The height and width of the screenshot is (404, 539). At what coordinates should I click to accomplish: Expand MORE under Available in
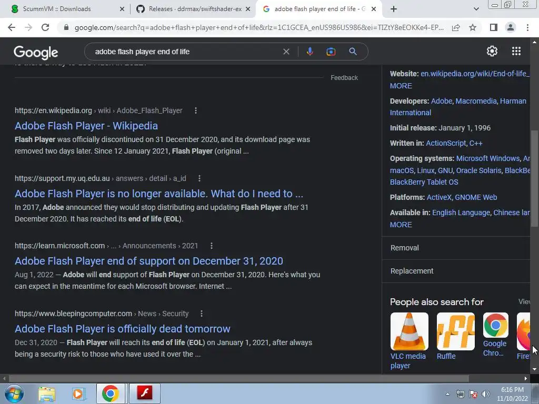(401, 225)
